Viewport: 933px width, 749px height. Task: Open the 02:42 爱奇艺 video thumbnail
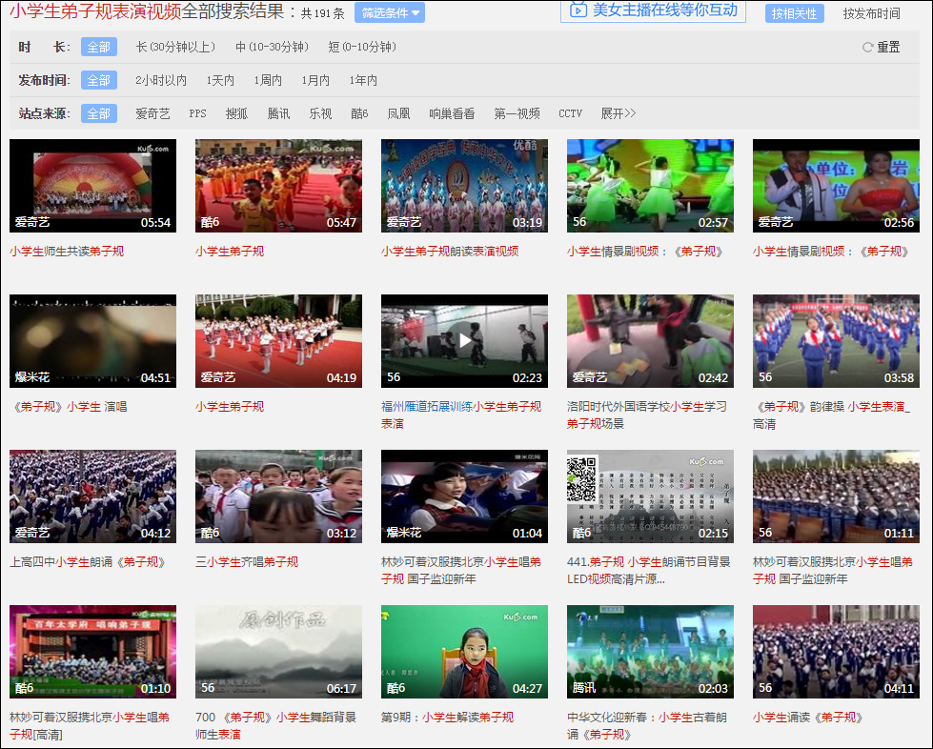coord(650,341)
